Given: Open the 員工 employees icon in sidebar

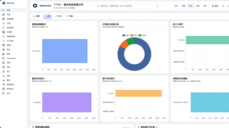Looking at the screenshot, I should coord(3,71).
